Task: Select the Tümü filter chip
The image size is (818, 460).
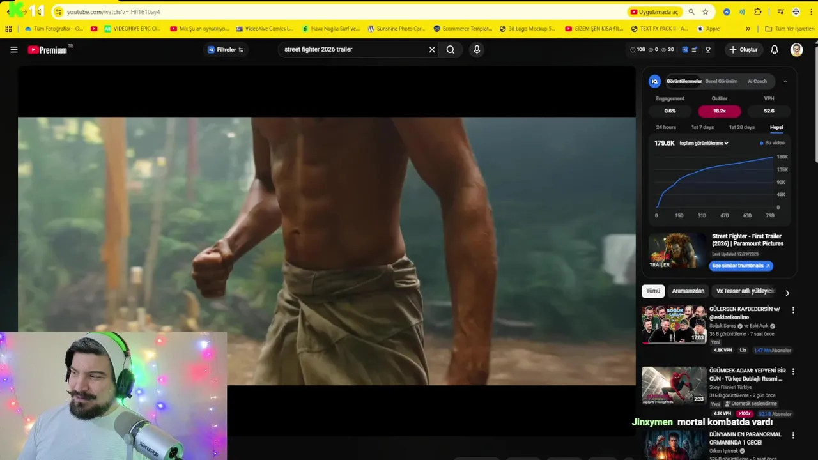Action: [x=653, y=291]
